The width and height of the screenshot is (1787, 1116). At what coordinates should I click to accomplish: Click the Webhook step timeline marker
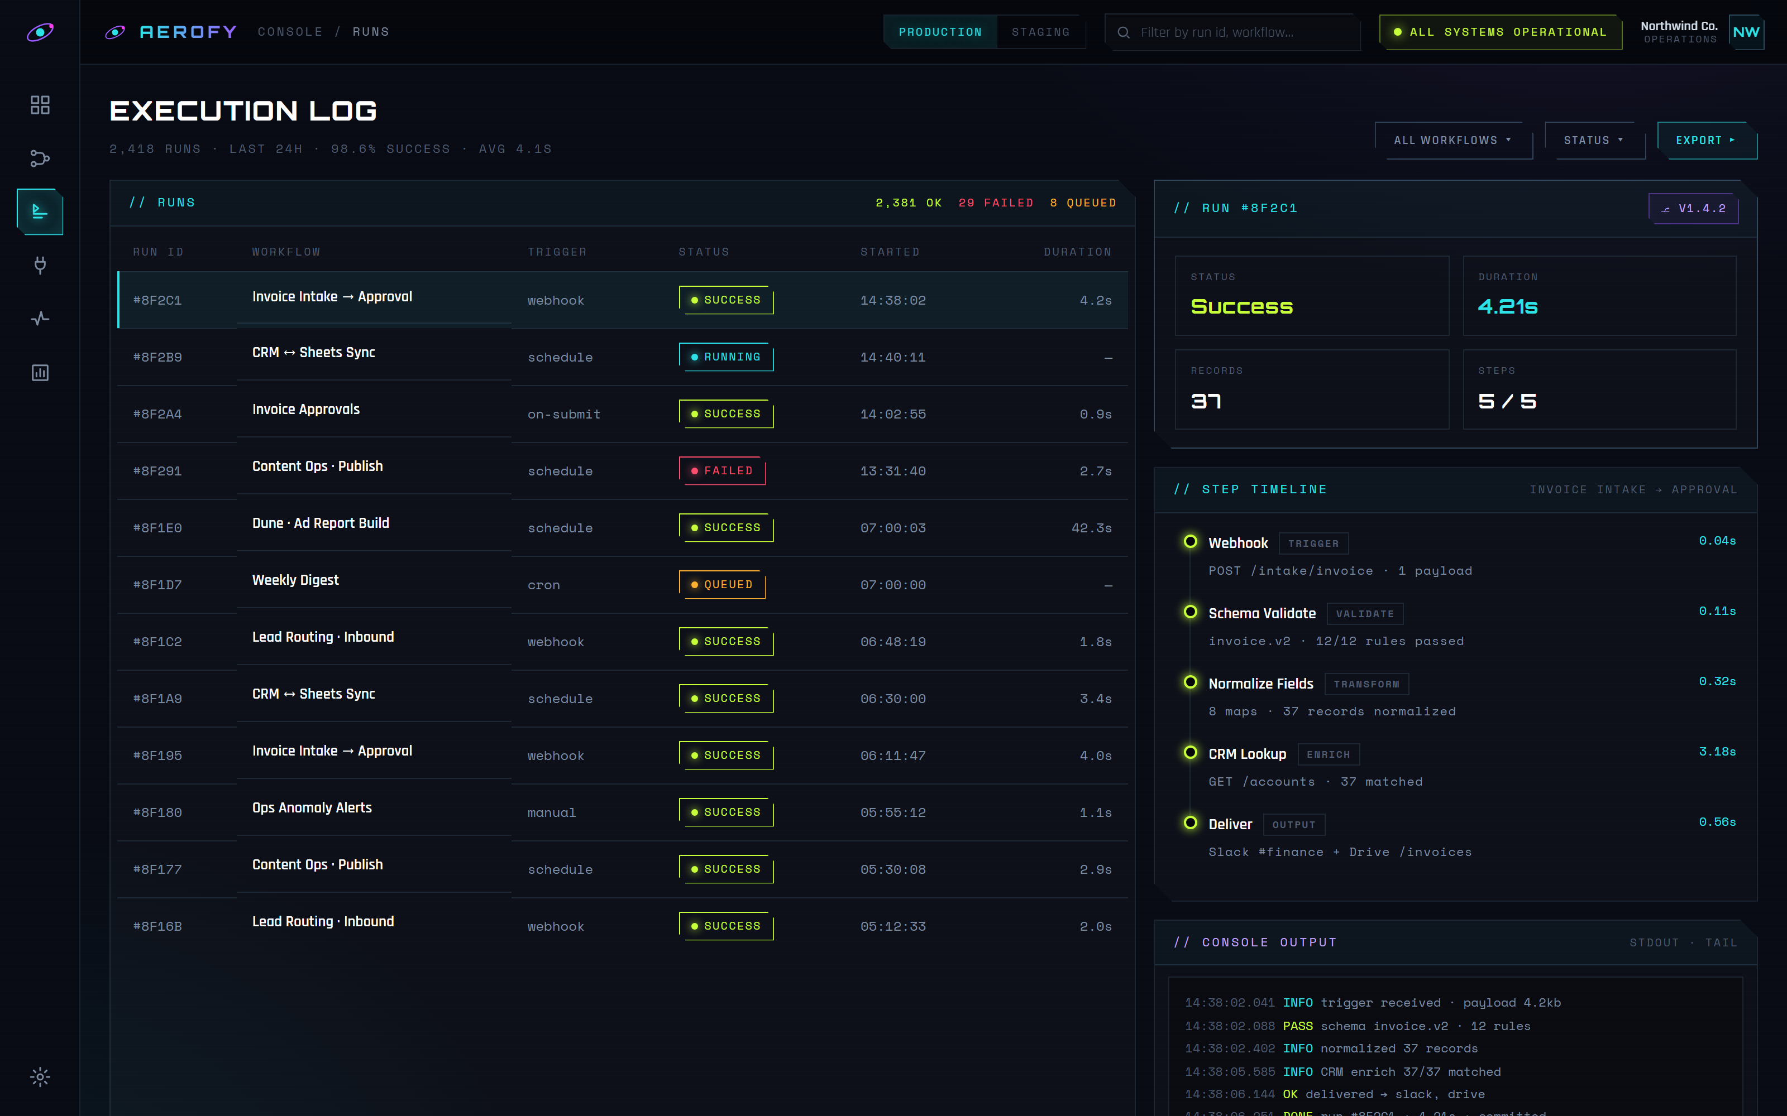point(1191,541)
